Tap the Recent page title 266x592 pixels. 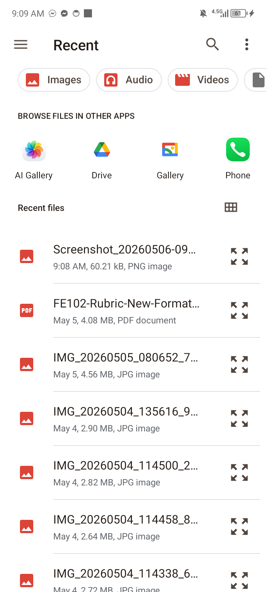pyautogui.click(x=76, y=45)
